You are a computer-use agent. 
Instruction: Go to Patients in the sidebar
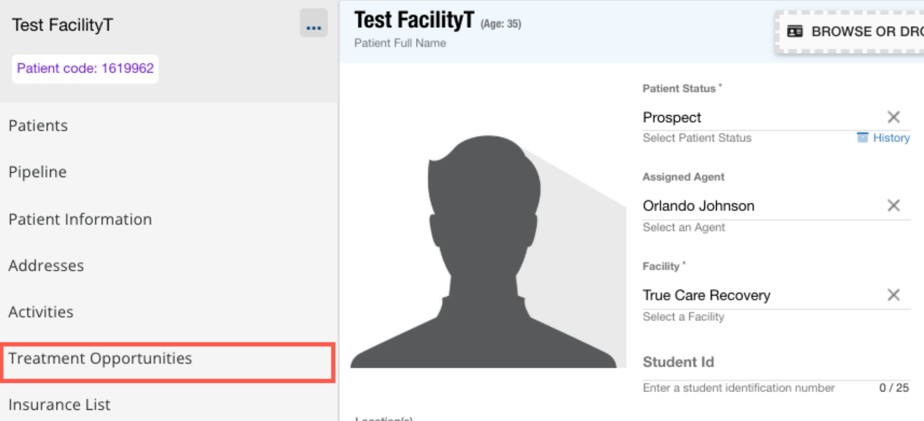click(x=38, y=126)
